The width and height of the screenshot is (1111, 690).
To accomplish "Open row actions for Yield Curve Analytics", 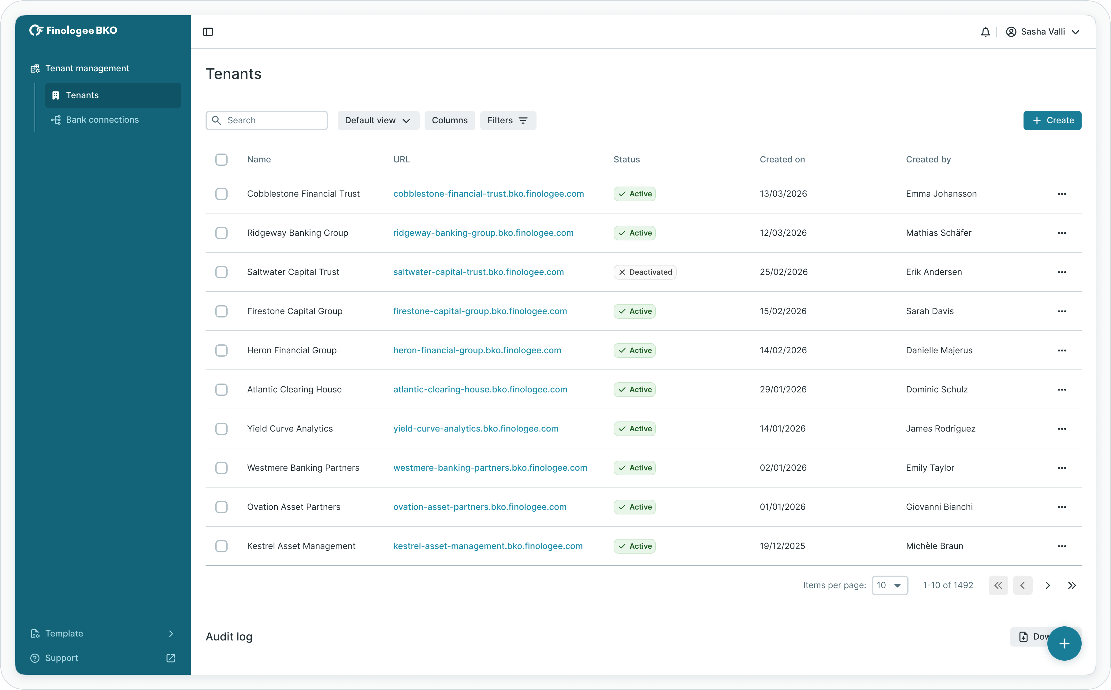I will pos(1062,429).
